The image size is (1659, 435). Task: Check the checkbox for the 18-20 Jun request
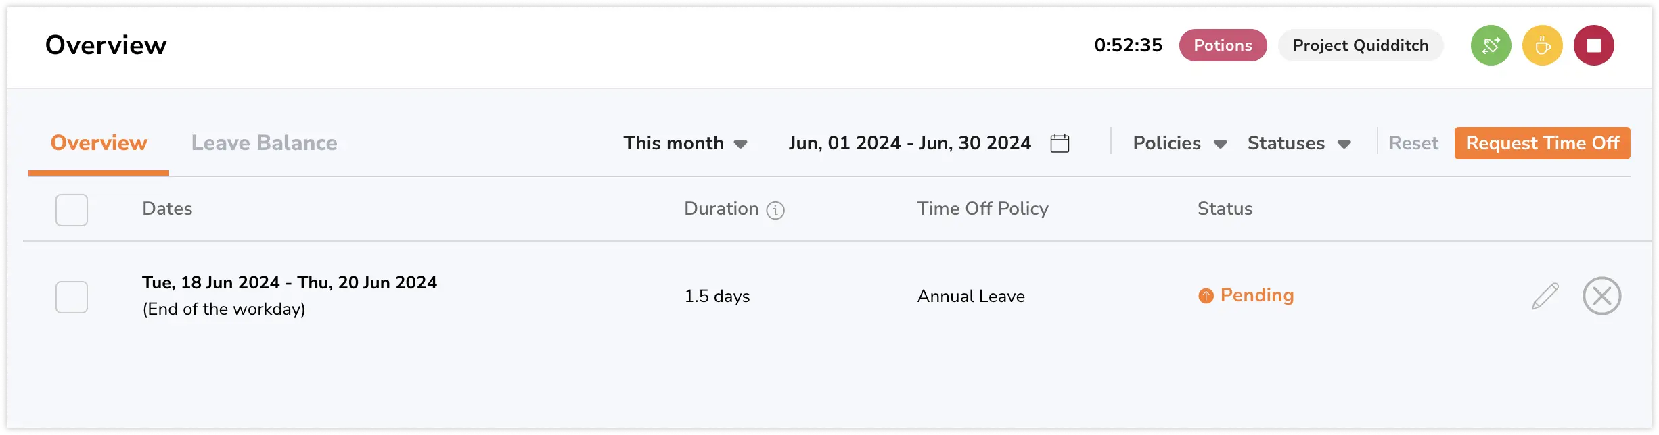click(71, 296)
